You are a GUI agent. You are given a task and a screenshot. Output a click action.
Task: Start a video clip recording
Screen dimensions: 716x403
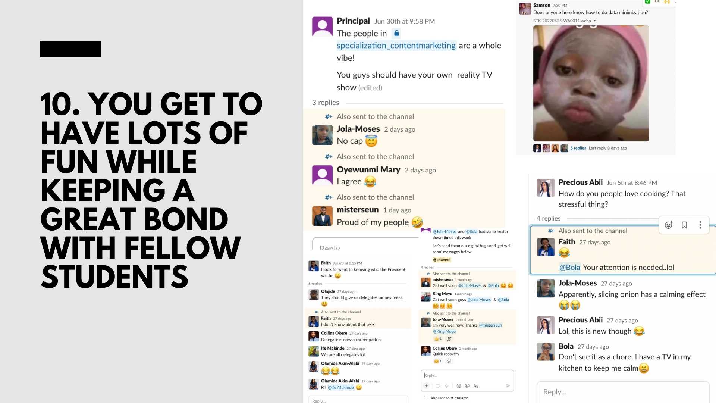(x=438, y=386)
